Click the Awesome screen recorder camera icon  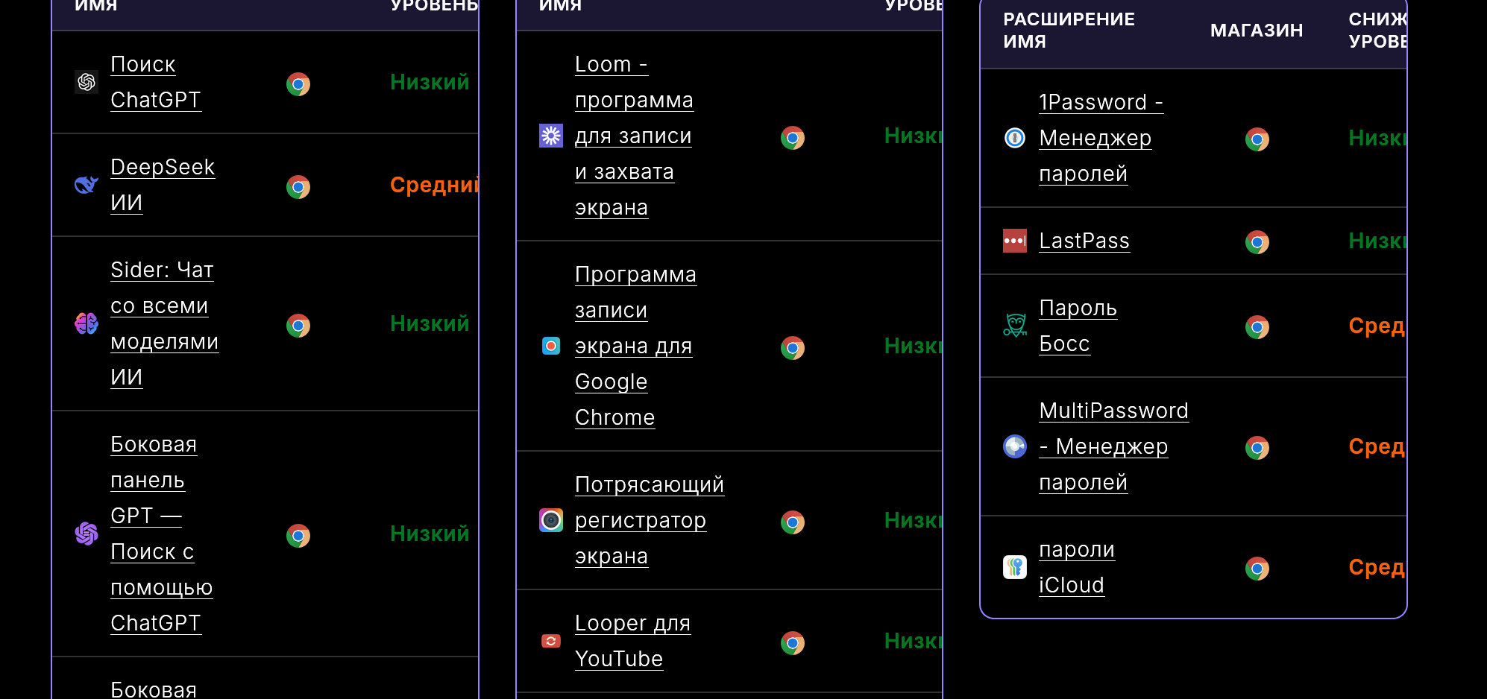point(551,520)
